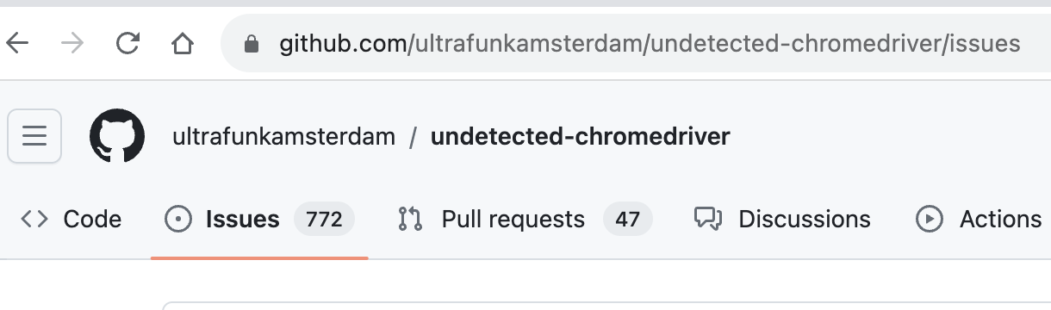This screenshot has height=310, width=1051.
Task: Go back using the browser back arrow
Action: click(x=17, y=43)
